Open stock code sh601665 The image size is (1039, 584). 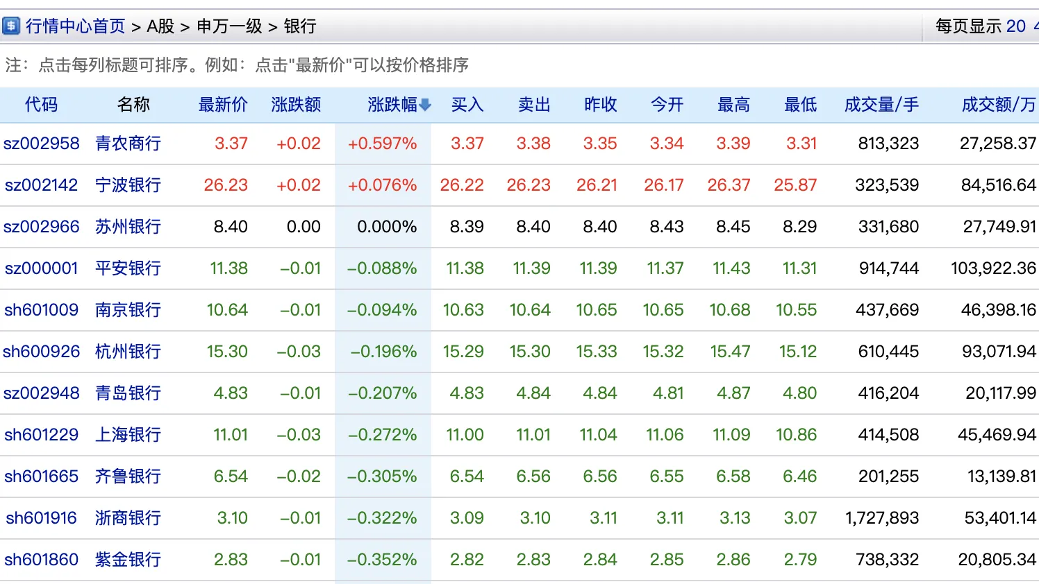coord(42,476)
